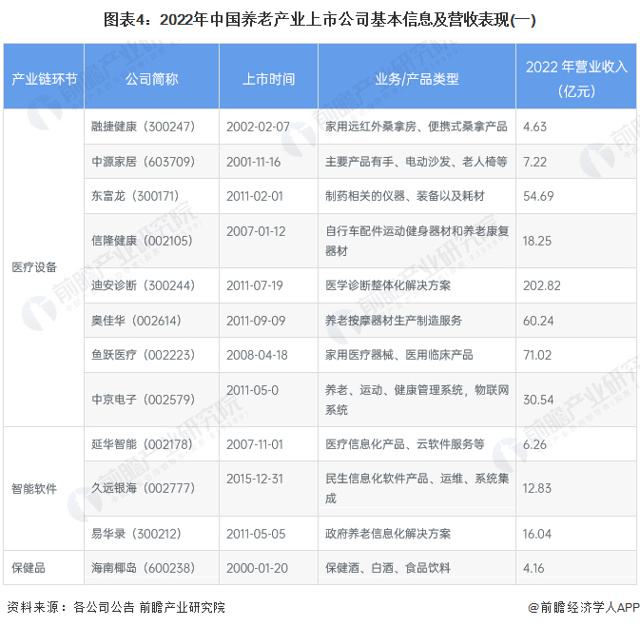Click the revenue value 71.02
The image size is (640, 627).
(537, 356)
